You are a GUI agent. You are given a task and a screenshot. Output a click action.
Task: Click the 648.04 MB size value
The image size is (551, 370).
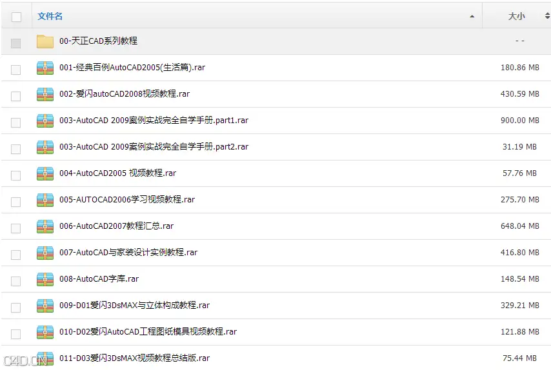pos(520,226)
